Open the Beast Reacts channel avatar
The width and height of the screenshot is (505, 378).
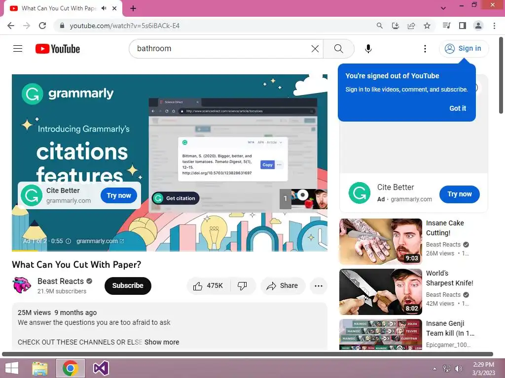[x=22, y=285]
